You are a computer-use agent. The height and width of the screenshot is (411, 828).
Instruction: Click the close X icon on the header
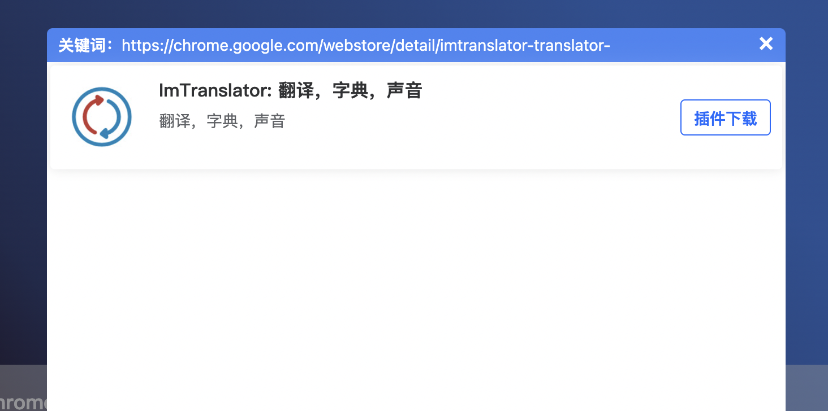pos(766,43)
